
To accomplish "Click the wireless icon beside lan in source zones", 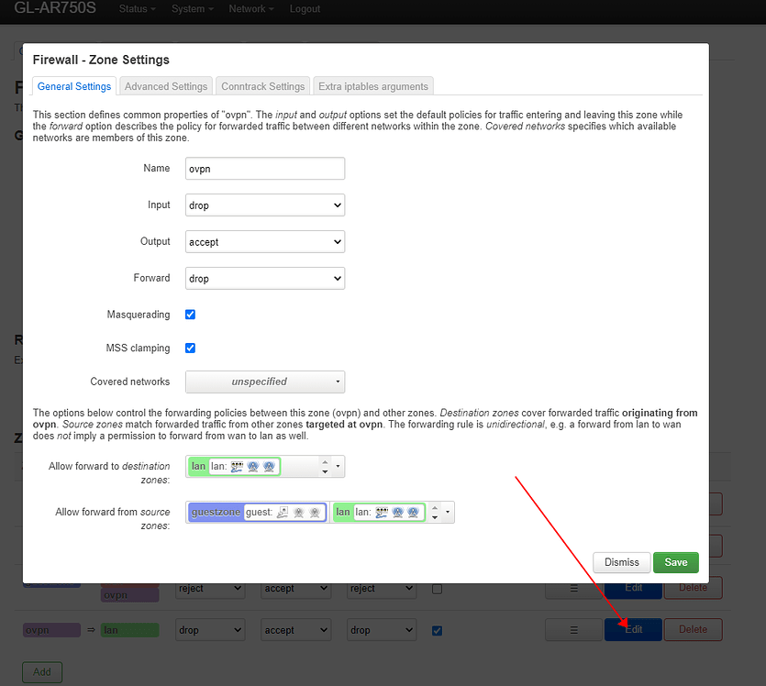I will tap(396, 511).
